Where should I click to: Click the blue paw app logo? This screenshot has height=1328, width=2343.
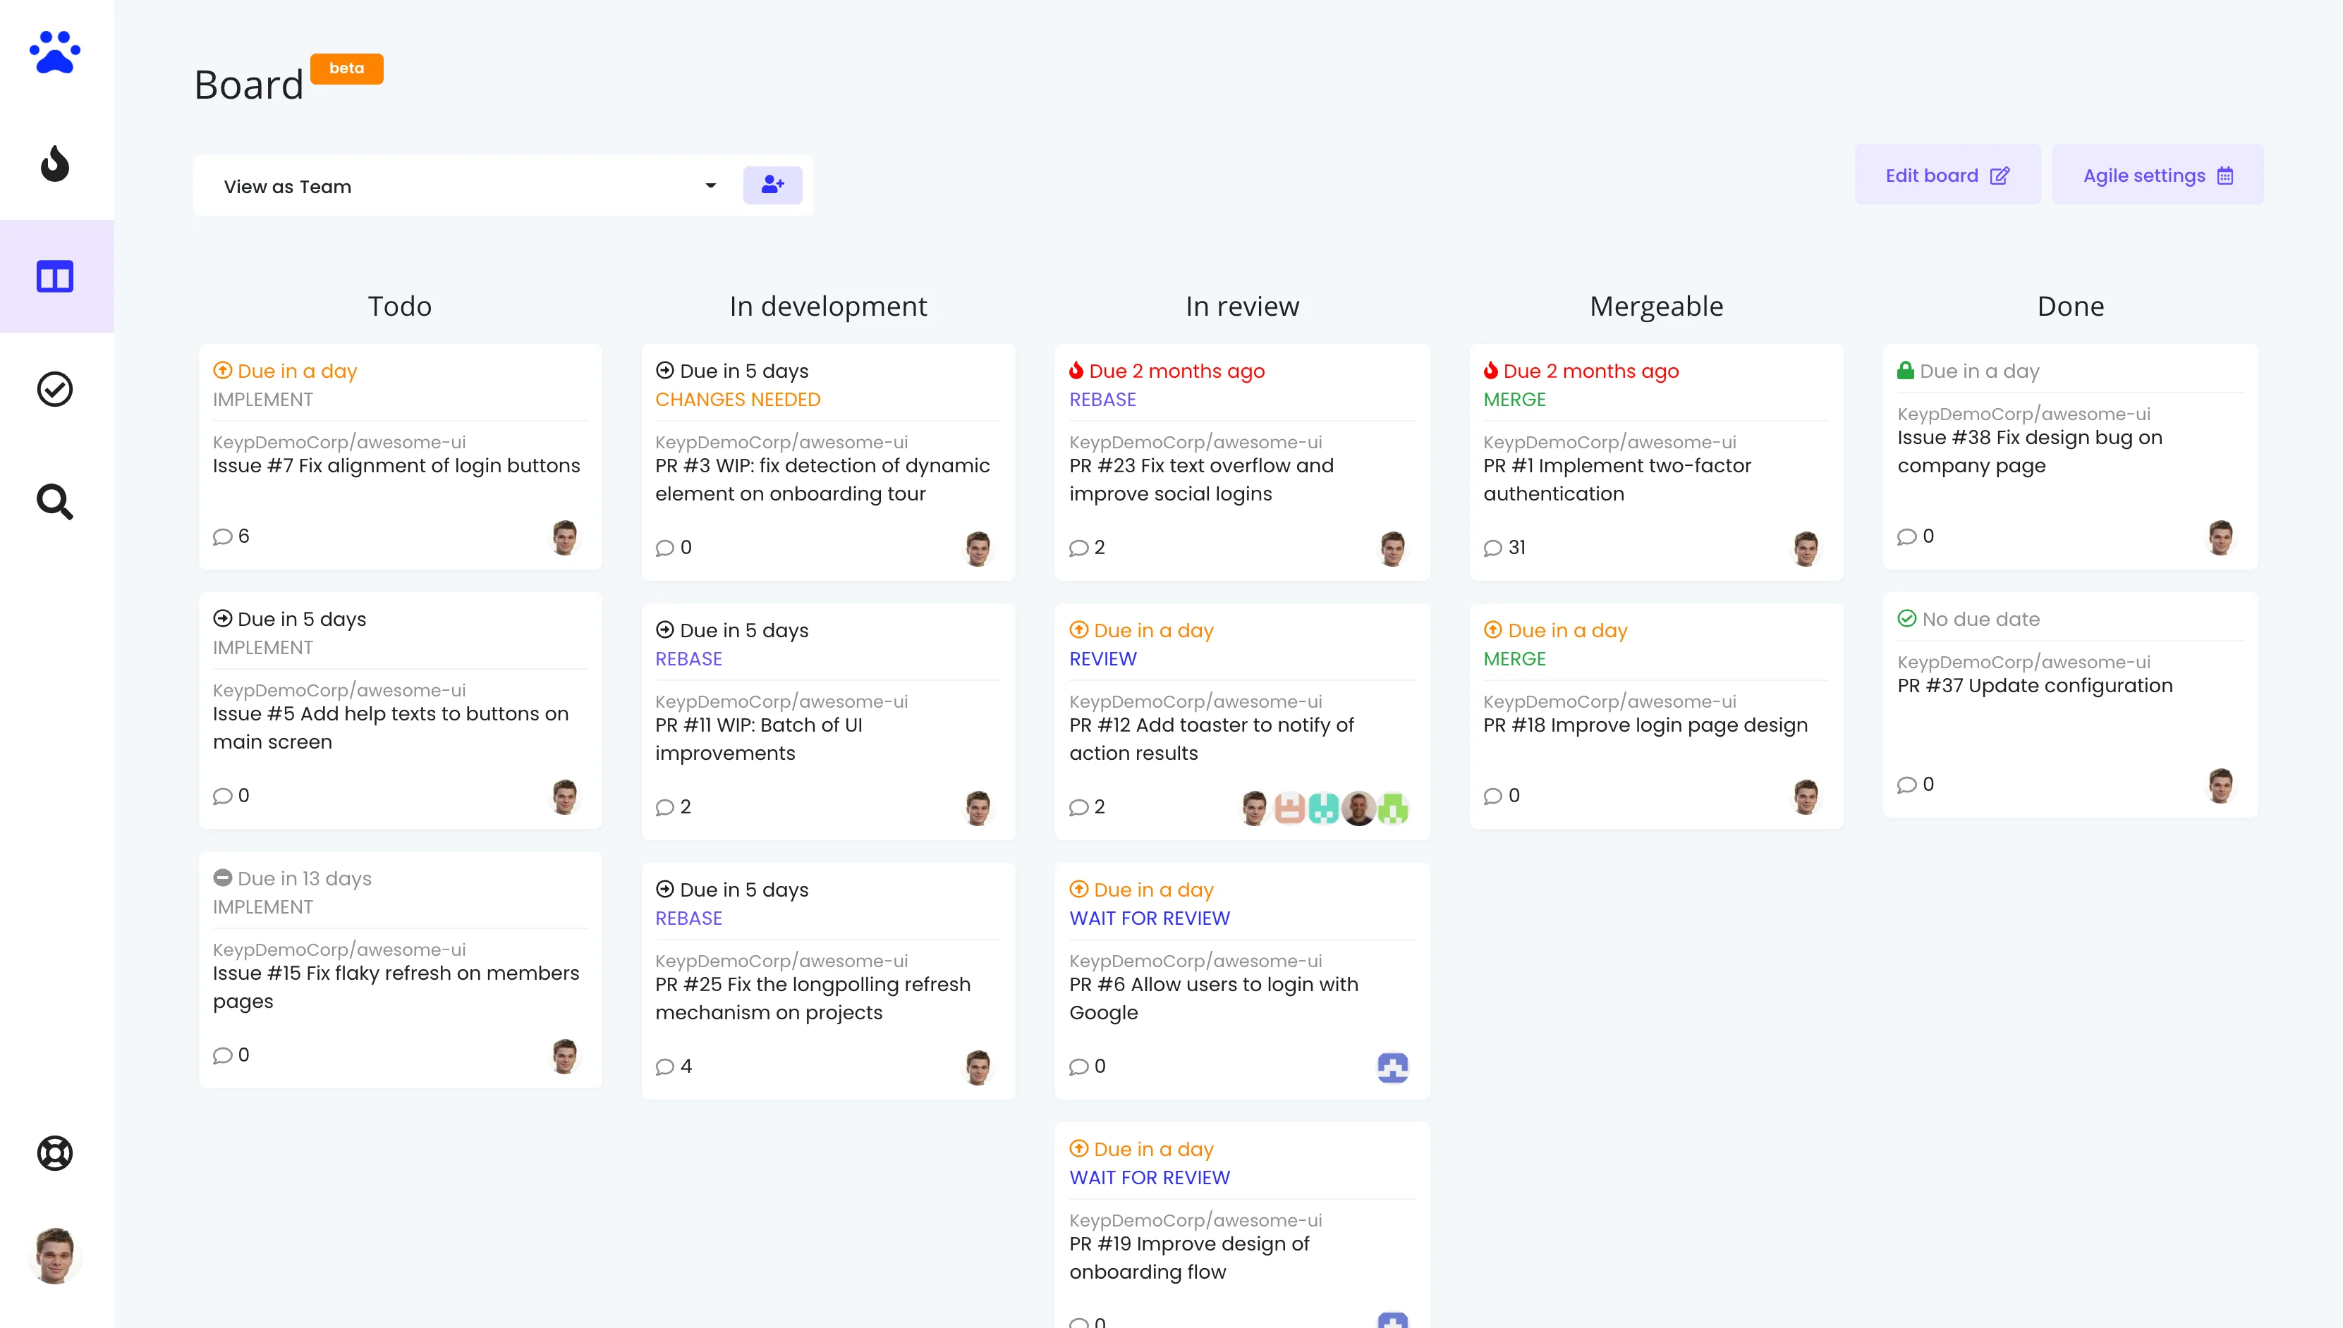[x=55, y=52]
